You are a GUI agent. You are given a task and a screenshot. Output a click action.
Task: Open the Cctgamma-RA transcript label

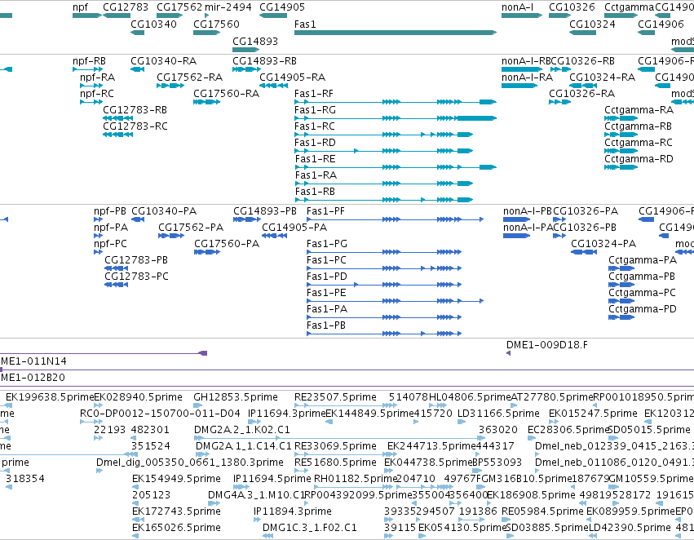[639, 110]
